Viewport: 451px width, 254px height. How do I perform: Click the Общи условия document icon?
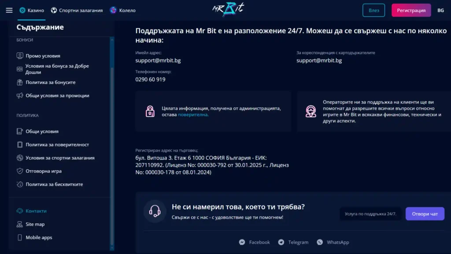[x=19, y=131]
